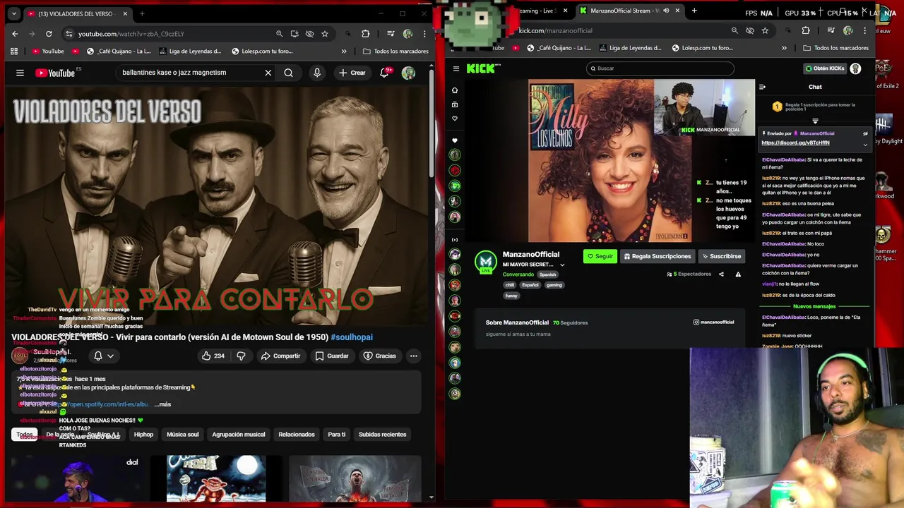The height and width of the screenshot is (508, 904).
Task: Open YouTube notifications bell with 9+ badge
Action: (384, 73)
